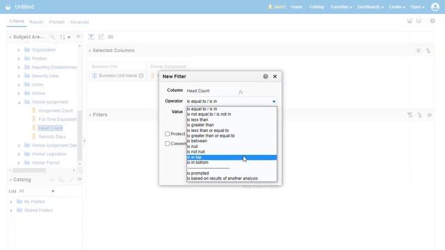
Task: Open the Catalog link in header
Action: point(316,7)
